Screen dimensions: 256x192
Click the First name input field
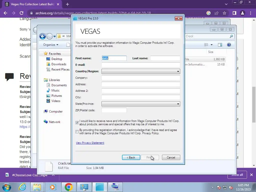114,58
